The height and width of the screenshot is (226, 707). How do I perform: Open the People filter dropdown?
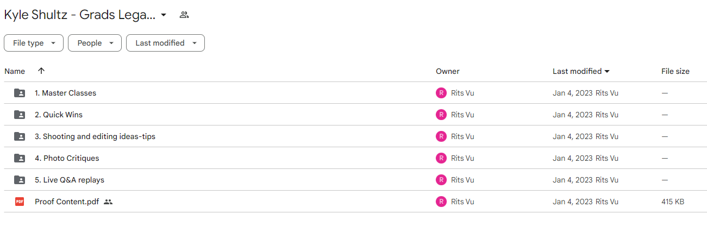pos(95,43)
